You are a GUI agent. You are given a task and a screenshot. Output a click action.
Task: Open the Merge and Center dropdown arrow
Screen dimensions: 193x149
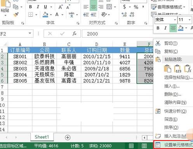[115, 7]
